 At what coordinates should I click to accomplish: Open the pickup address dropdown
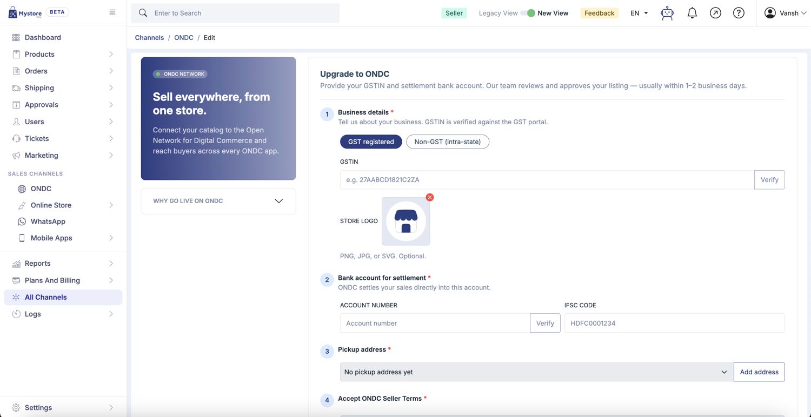coord(536,372)
